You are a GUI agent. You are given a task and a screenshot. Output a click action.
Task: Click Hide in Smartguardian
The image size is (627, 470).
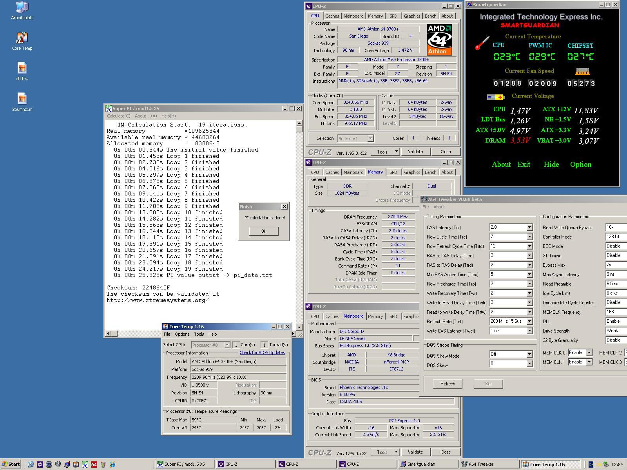tap(551, 164)
